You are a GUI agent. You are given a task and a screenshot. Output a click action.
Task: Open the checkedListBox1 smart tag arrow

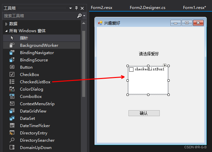click(165, 65)
